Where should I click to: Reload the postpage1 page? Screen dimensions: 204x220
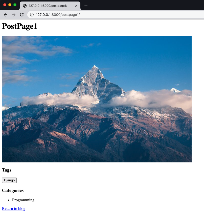tap(22, 15)
